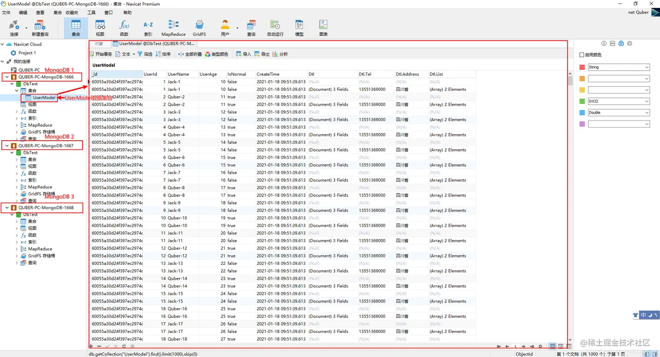Screen dimensions: 660x357
Task: Switch to form view mode icon
Action: (x=561, y=347)
